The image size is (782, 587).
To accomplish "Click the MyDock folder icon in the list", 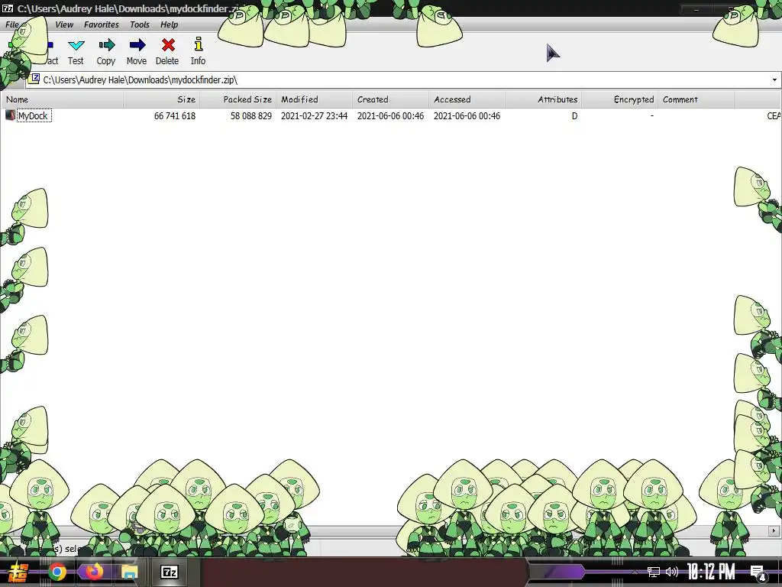I will click(x=10, y=115).
